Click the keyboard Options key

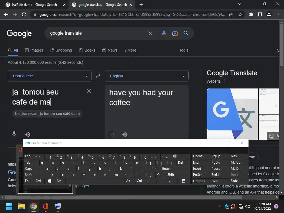click(201, 181)
